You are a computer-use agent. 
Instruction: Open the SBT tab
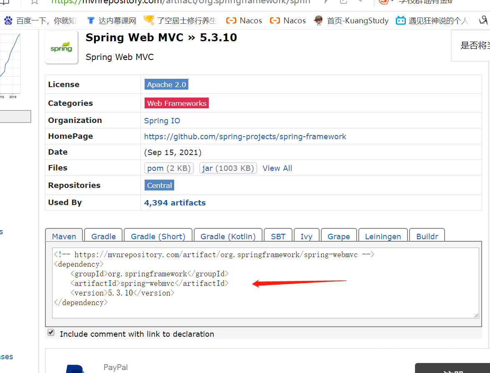(278, 236)
